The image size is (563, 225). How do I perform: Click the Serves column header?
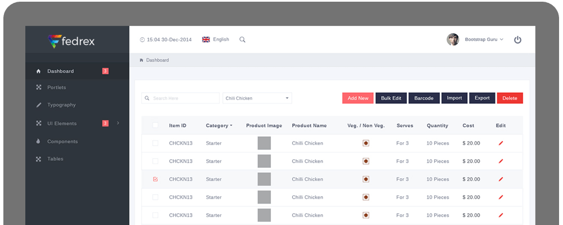point(405,125)
